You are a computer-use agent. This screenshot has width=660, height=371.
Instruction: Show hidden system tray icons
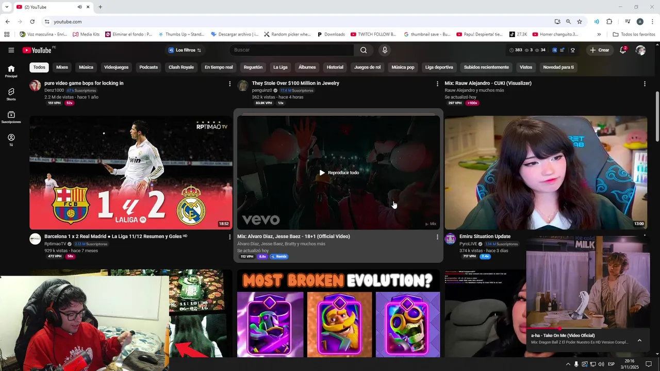568,364
